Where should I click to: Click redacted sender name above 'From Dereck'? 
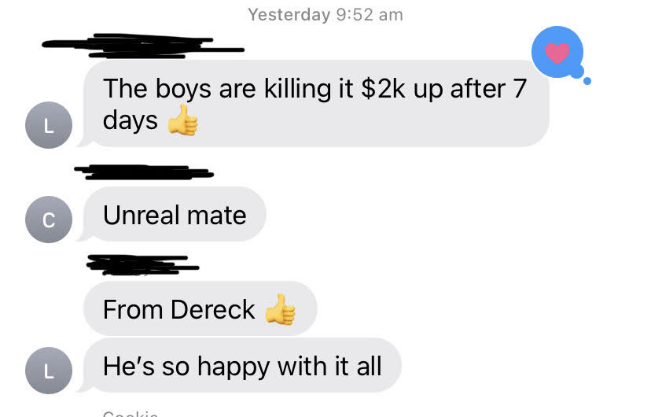pos(143,265)
